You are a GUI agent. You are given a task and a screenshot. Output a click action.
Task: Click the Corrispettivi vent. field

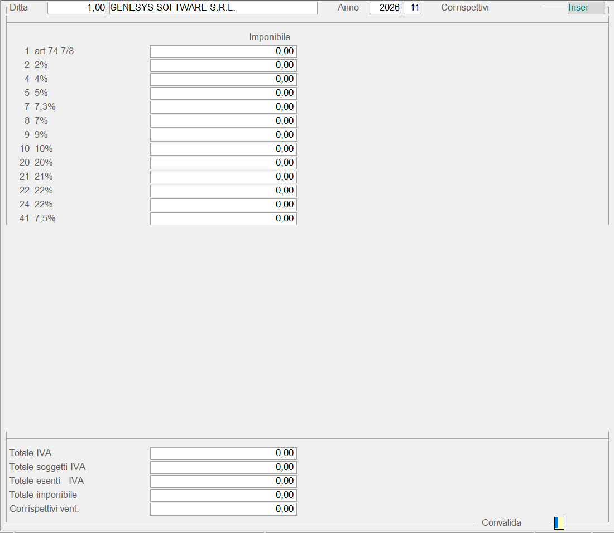[223, 509]
